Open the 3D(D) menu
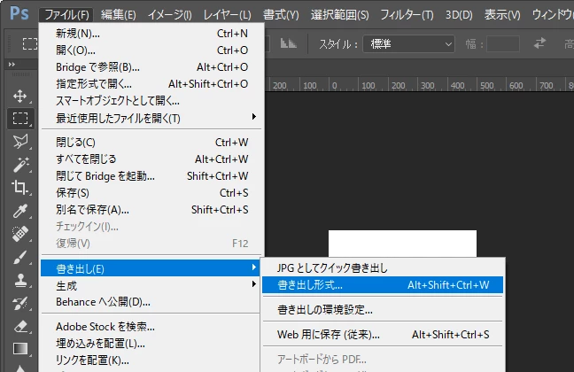 [x=459, y=15]
